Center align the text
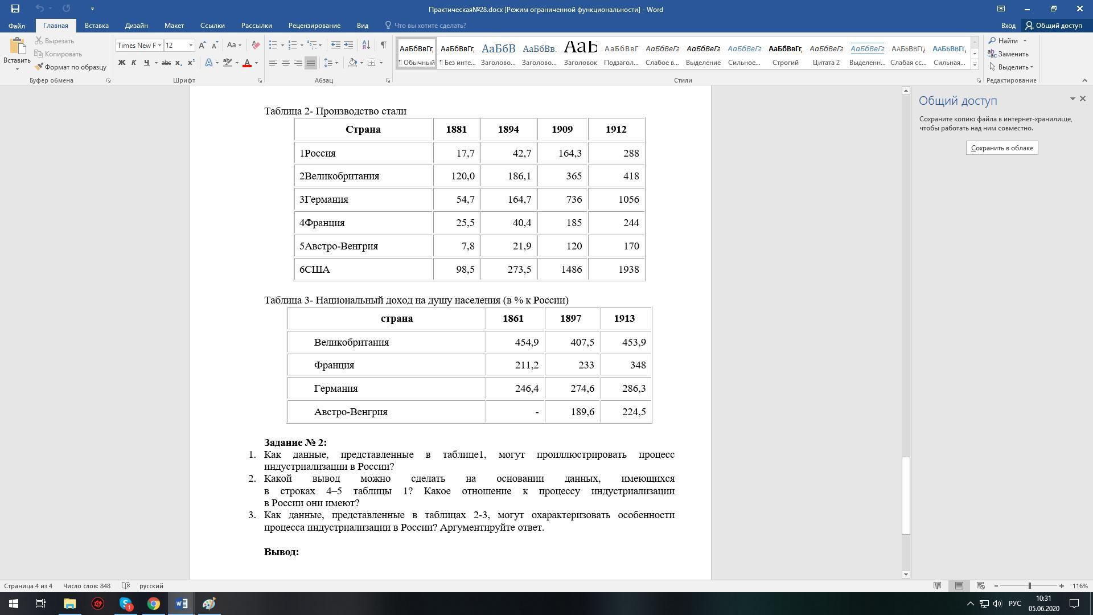The height and width of the screenshot is (615, 1093). [285, 63]
